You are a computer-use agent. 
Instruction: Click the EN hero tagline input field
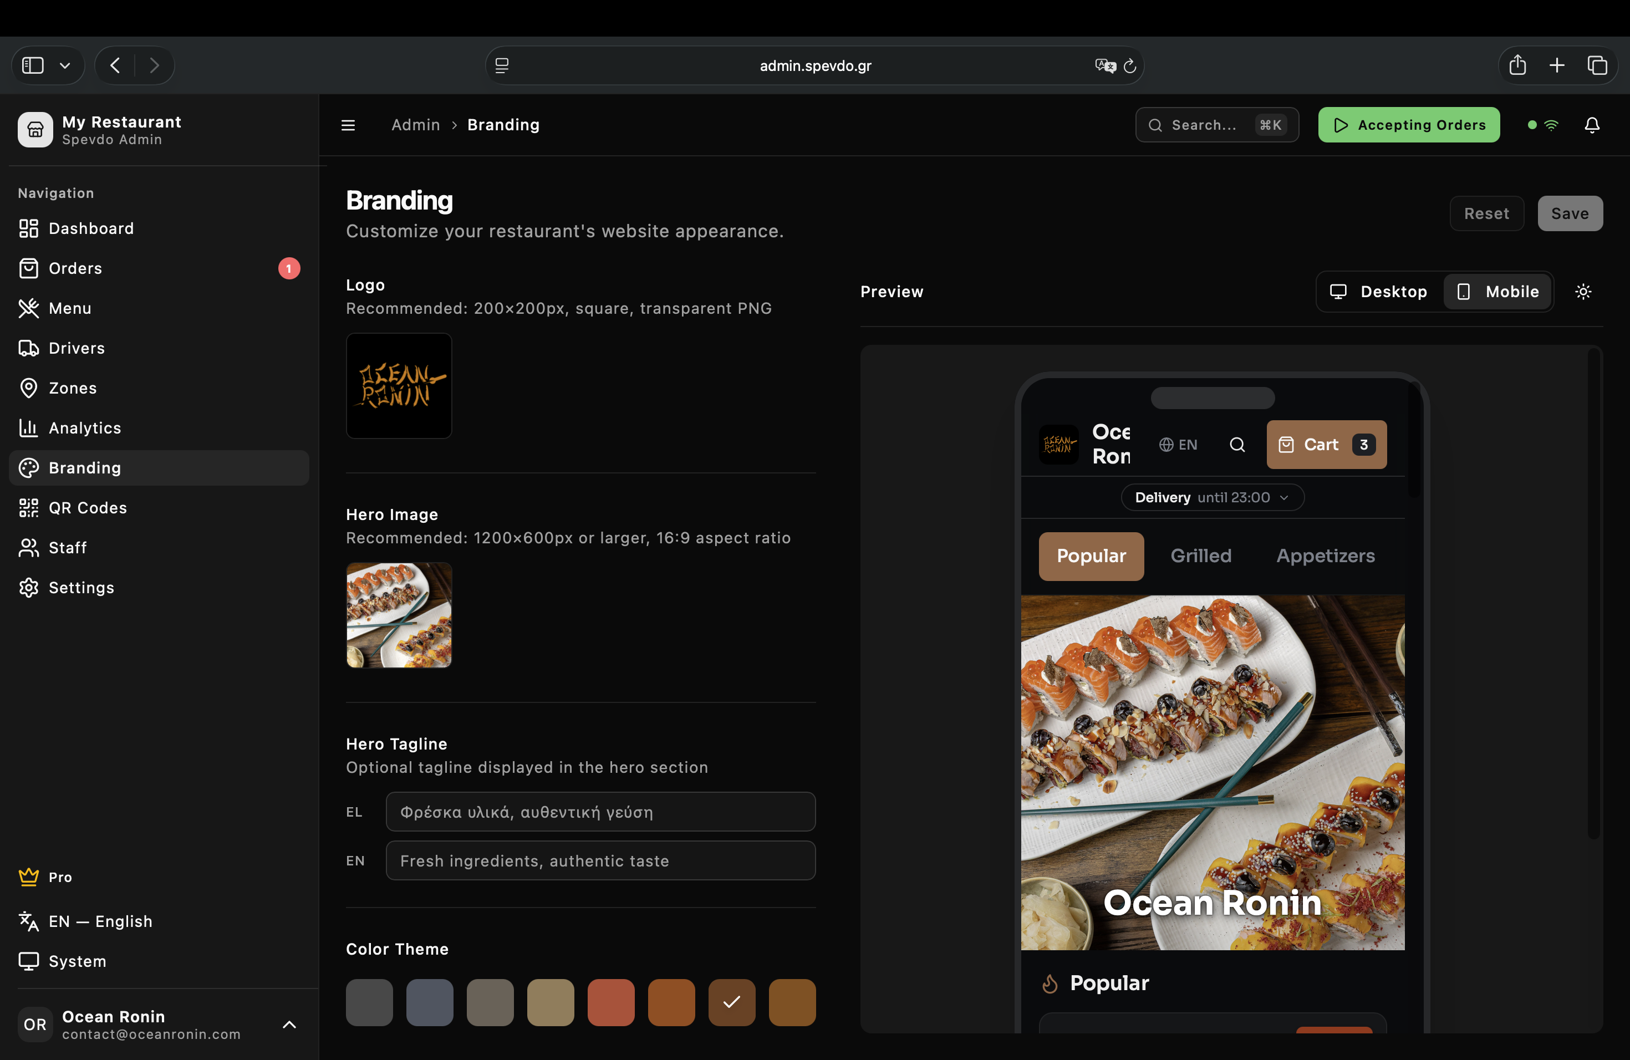coord(600,861)
